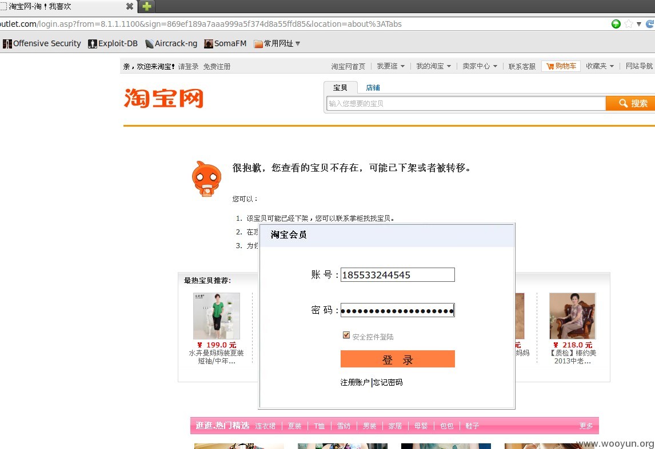This screenshot has width=655, height=449.
Task: Open the Offensive Security bookmark
Action: tap(42, 43)
